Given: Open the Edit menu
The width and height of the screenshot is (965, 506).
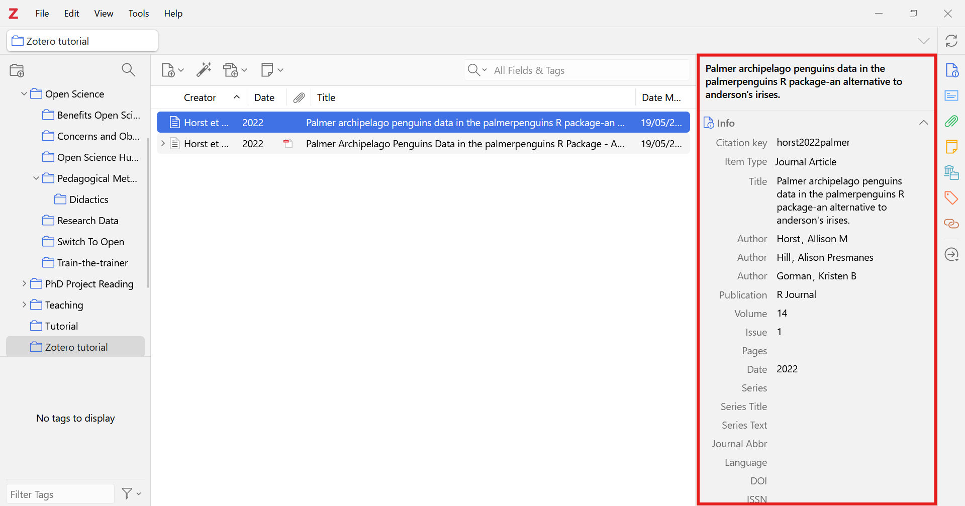Looking at the screenshot, I should coord(71,14).
